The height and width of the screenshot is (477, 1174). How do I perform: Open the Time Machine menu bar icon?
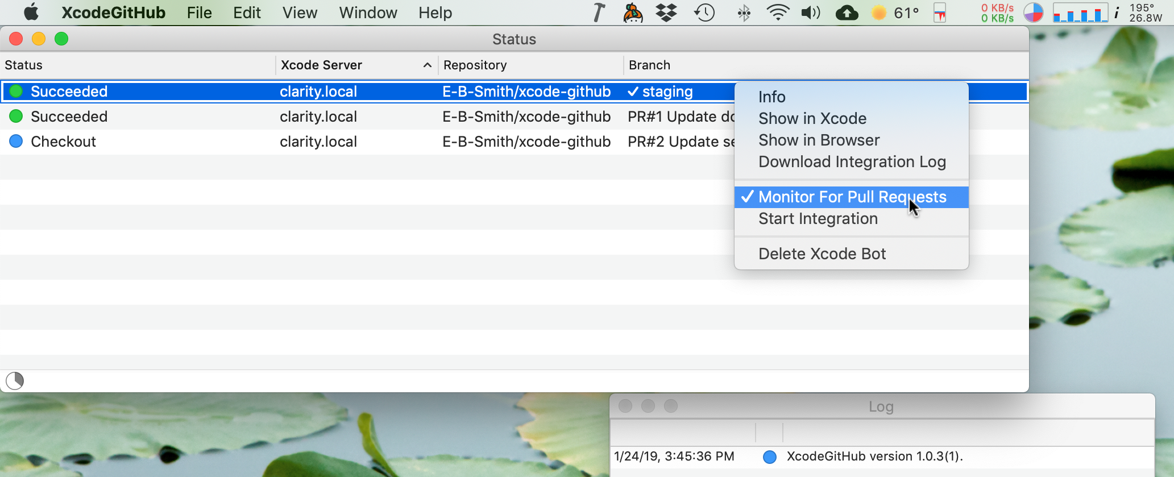pos(704,13)
